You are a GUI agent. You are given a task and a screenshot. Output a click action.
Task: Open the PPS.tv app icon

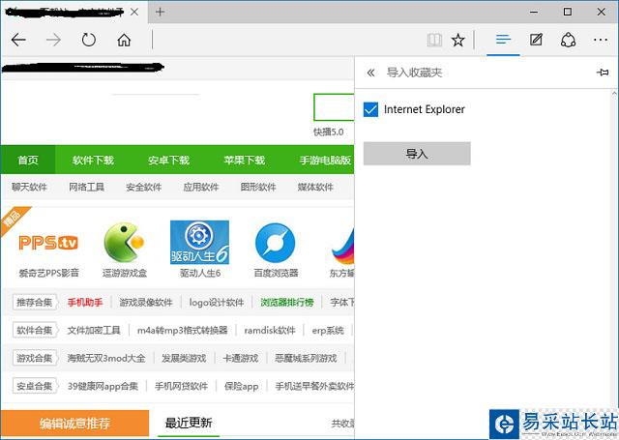(x=48, y=243)
